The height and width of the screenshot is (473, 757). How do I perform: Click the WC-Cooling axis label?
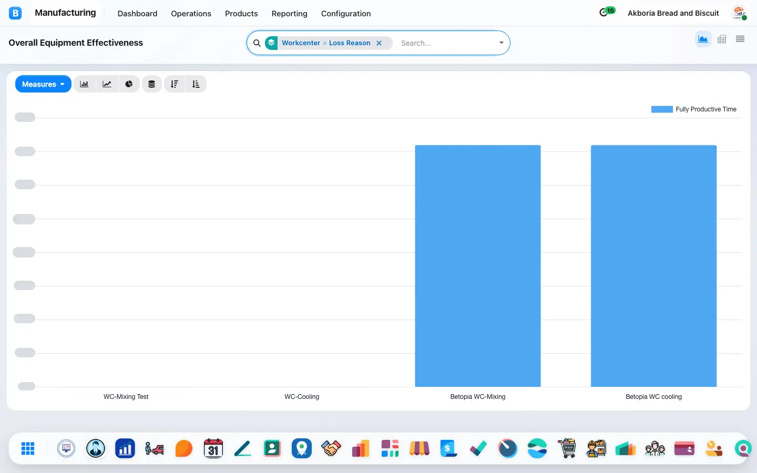click(302, 397)
